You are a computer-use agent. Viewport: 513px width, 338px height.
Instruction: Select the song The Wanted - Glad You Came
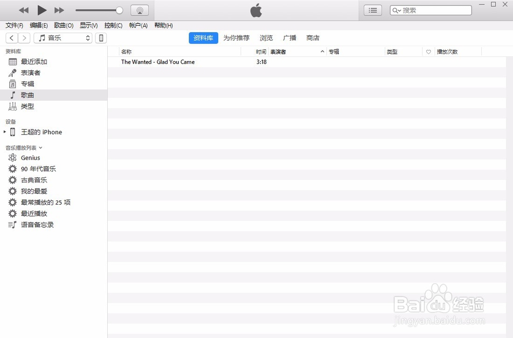click(x=157, y=62)
